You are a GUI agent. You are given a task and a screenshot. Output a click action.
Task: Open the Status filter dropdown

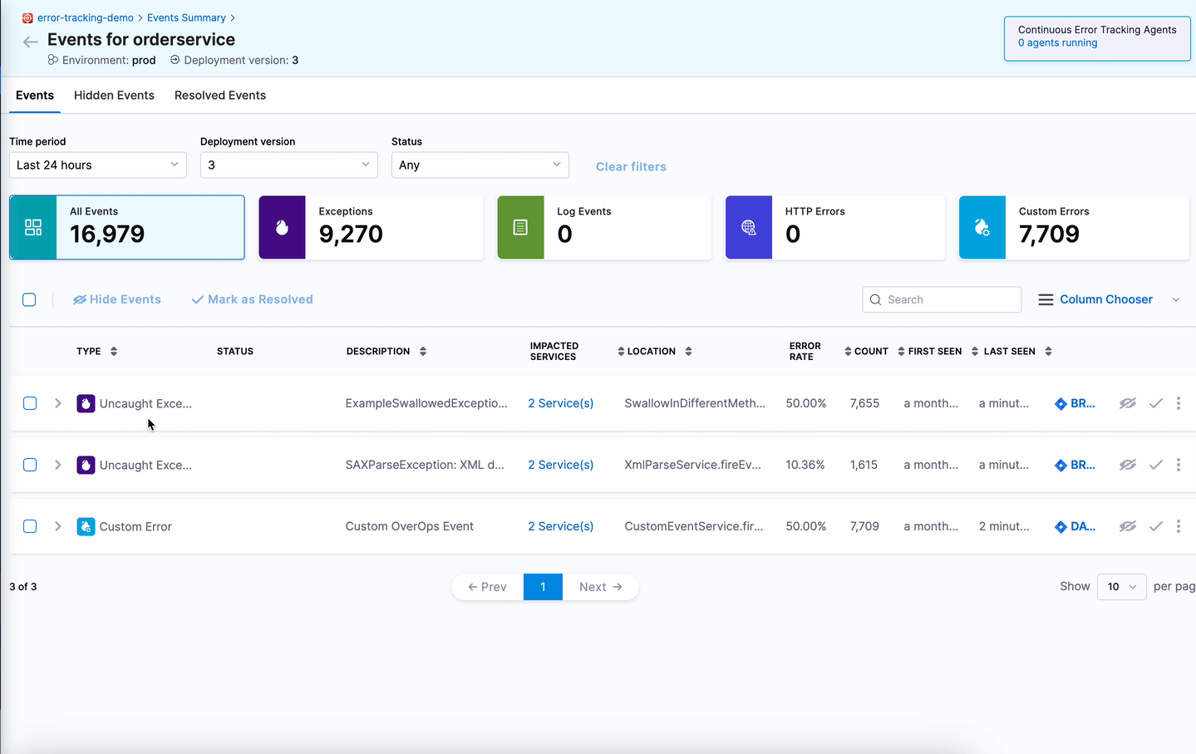pyautogui.click(x=480, y=165)
